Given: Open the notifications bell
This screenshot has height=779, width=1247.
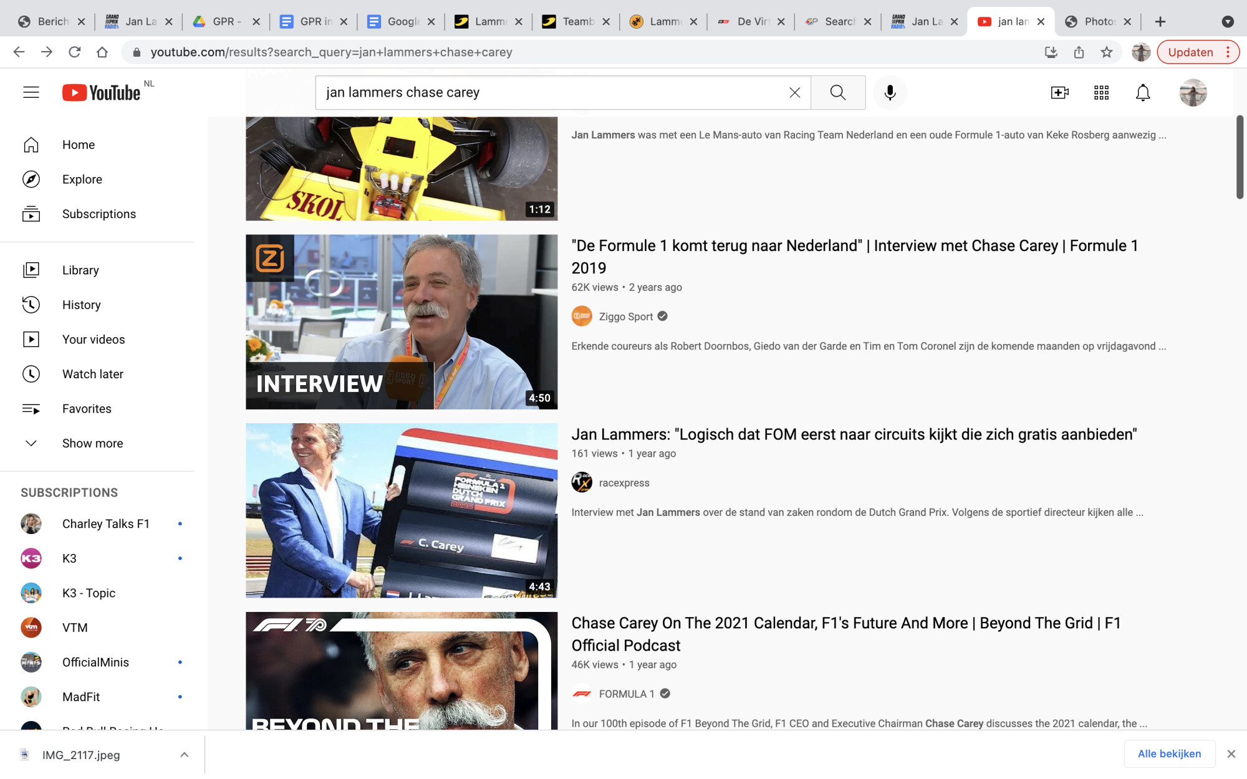Looking at the screenshot, I should pyautogui.click(x=1142, y=93).
